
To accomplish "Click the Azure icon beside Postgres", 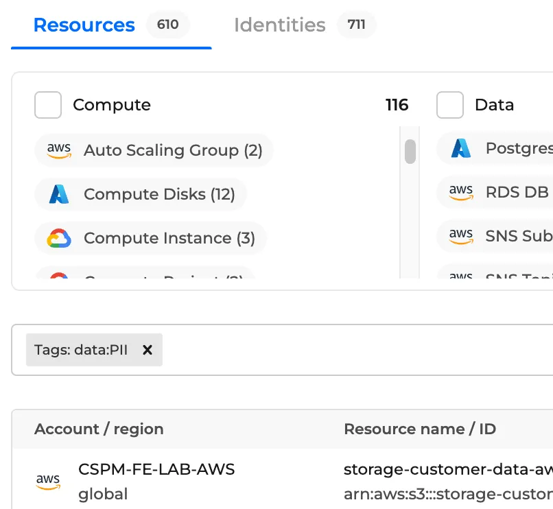I will [461, 148].
